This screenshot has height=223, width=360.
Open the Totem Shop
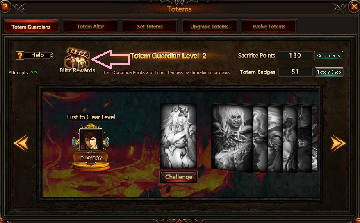tap(329, 72)
